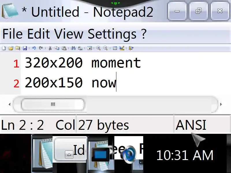Open Find with the binoculars icon
231x173 pixels.
pyautogui.click(x=73, y=48)
